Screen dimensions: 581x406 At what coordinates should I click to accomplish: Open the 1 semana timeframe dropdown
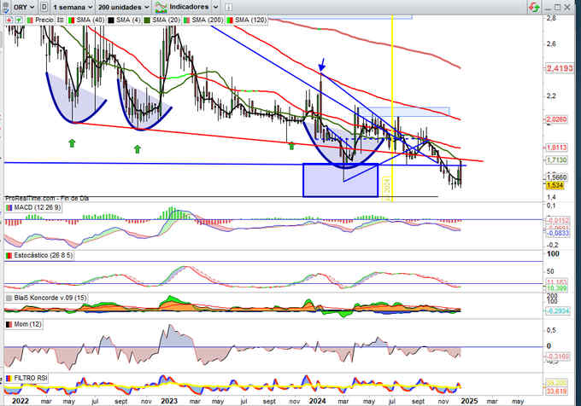click(x=73, y=7)
